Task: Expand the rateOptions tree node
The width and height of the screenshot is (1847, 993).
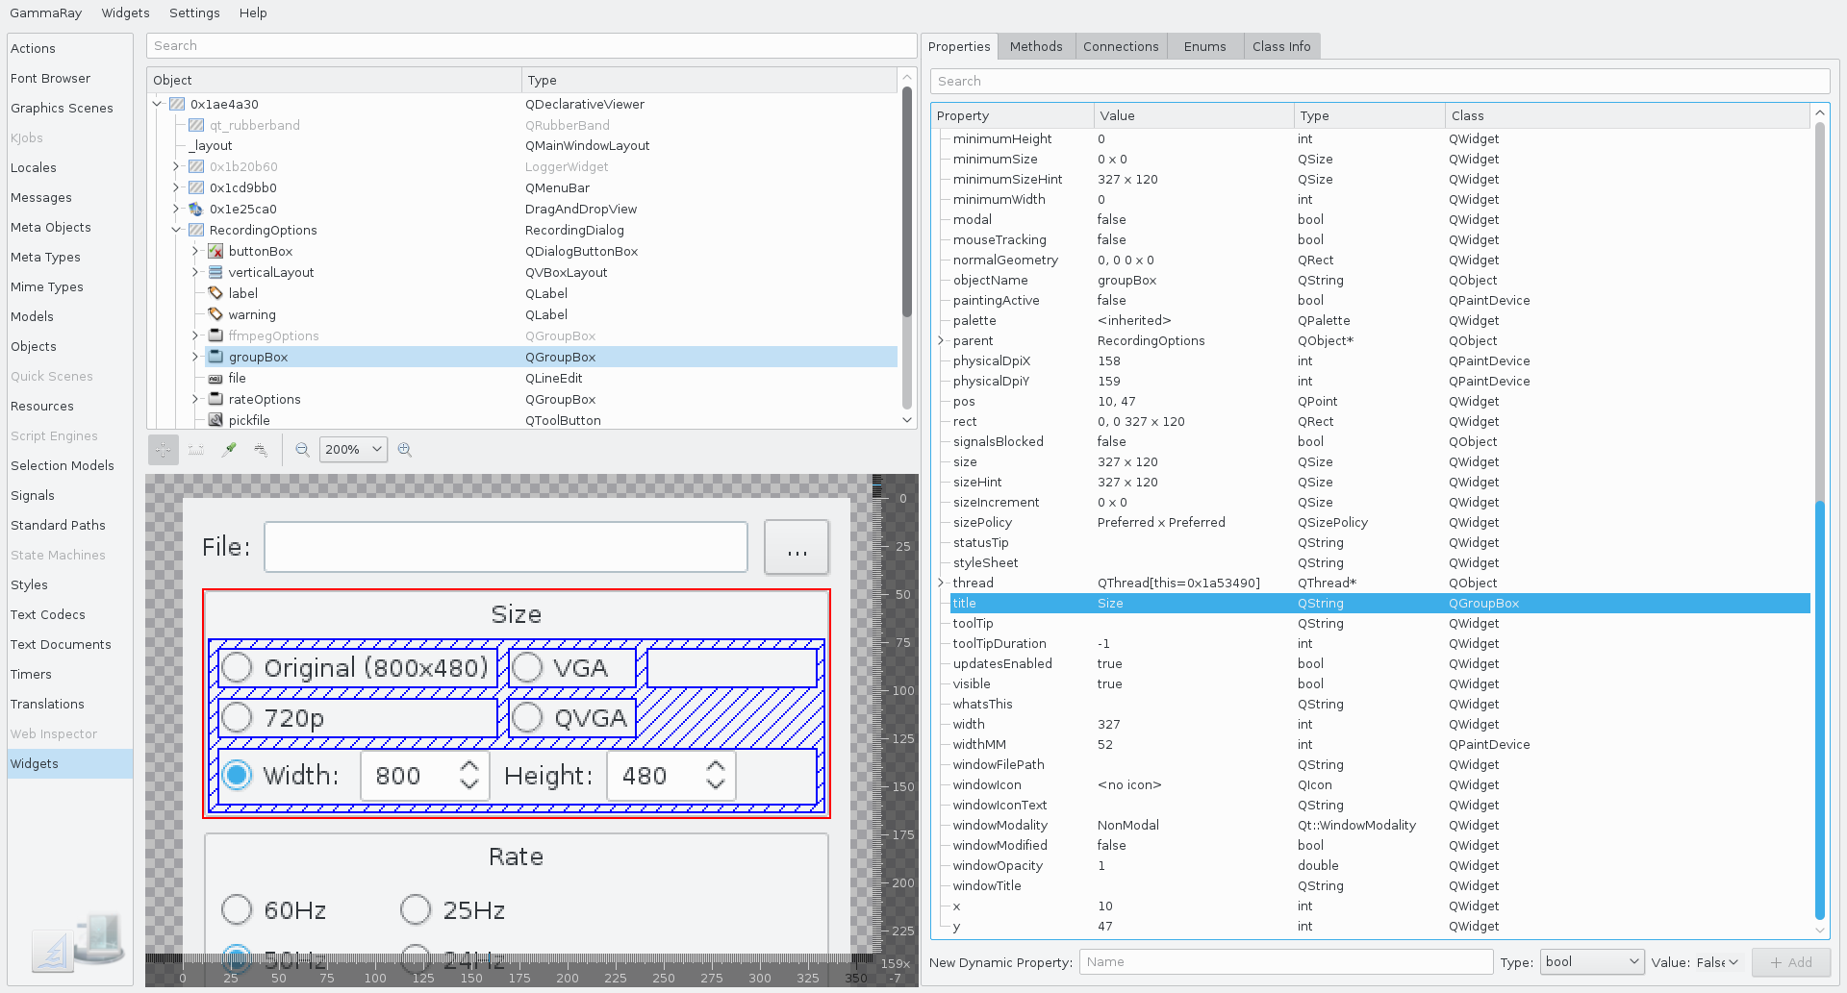Action: (x=195, y=399)
